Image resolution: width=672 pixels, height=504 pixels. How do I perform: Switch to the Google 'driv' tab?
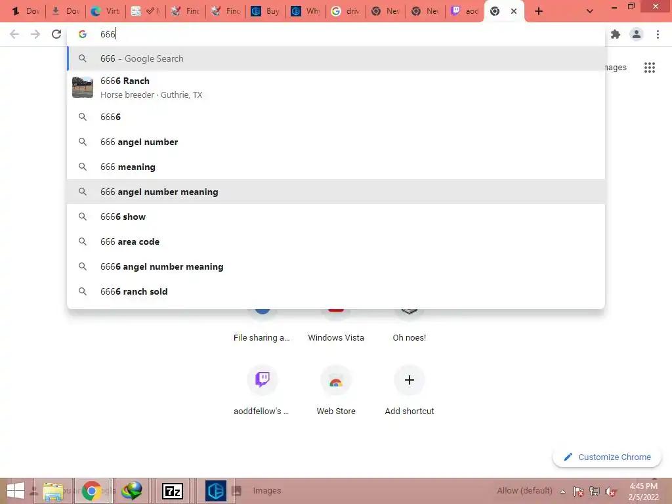coord(345,11)
